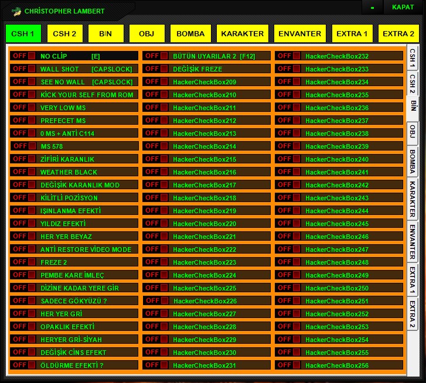The height and width of the screenshot is (383, 426).
Task: Select the EXTRA 2 top tab
Action: 398,33
